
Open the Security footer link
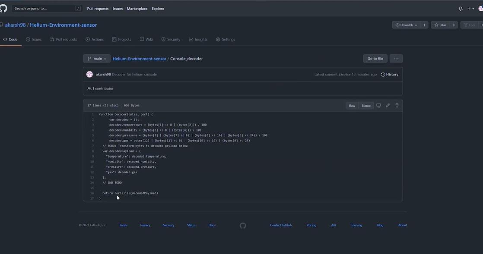168,225
